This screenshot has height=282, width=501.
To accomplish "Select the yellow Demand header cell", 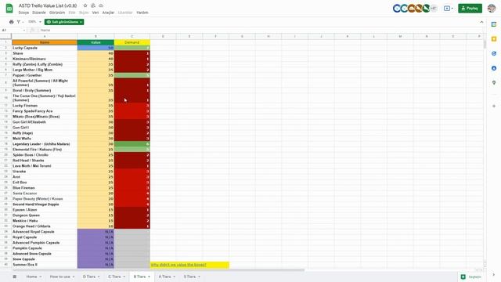I will 132,42.
